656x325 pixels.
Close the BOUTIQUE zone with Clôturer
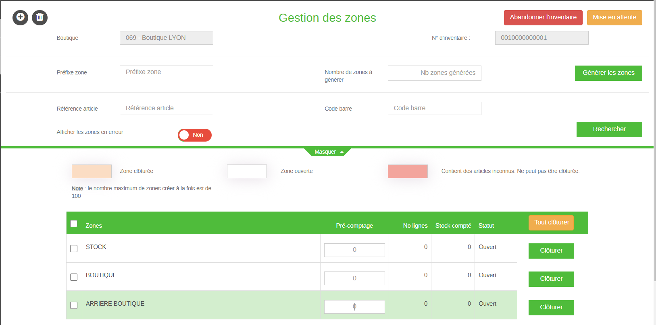click(x=551, y=279)
